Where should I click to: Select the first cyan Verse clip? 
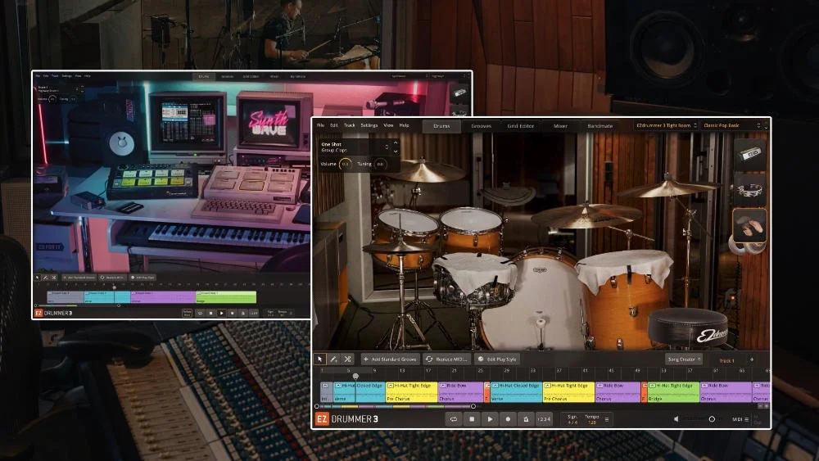tap(359, 391)
